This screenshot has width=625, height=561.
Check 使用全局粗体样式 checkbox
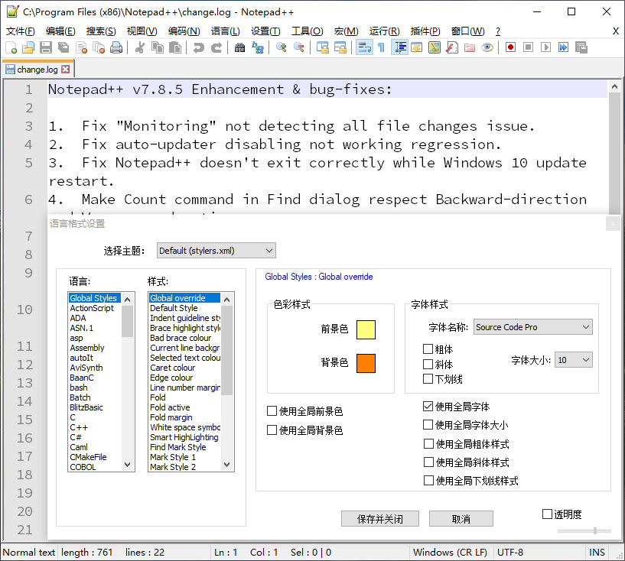coord(428,443)
